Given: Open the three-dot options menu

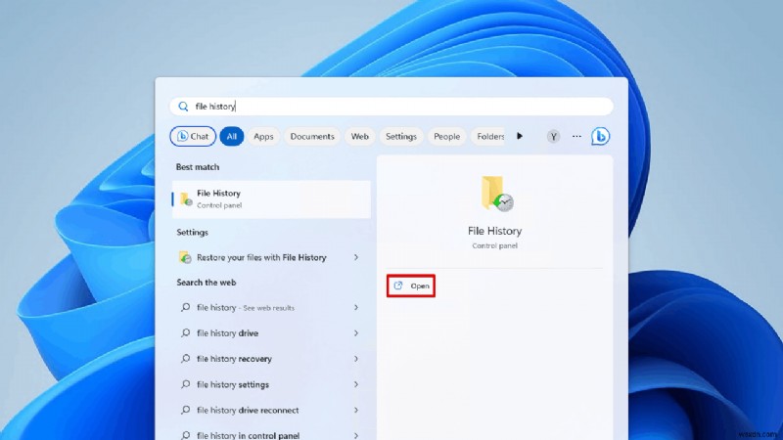Looking at the screenshot, I should point(576,136).
